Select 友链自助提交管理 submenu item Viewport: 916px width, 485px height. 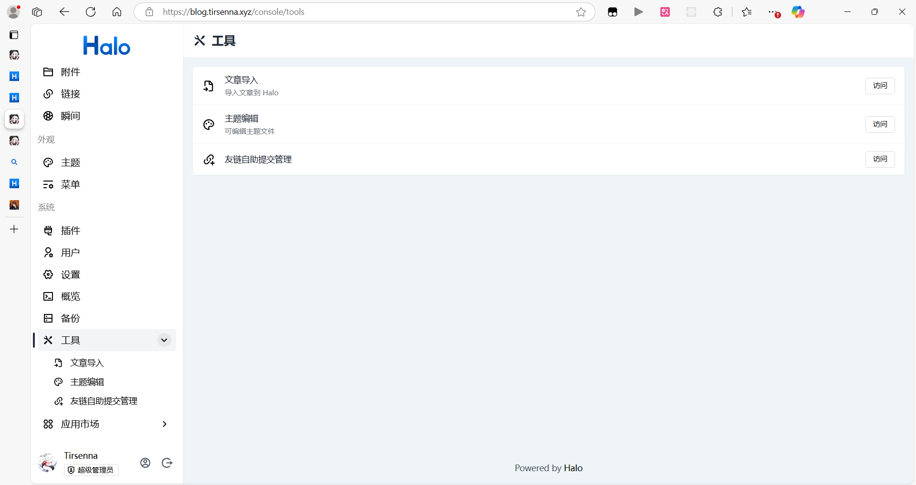pos(104,401)
